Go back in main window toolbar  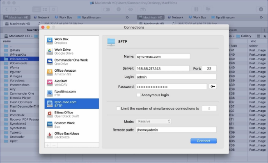pos(7,9)
